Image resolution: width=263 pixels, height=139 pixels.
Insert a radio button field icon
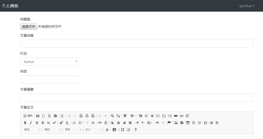pos(152,116)
